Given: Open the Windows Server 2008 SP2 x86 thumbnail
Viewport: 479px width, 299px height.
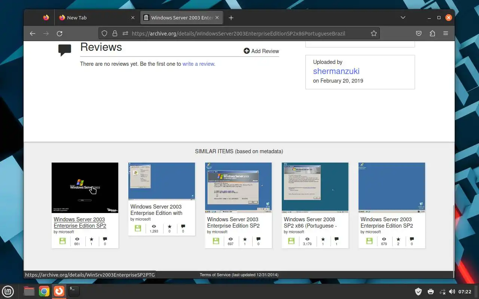Looking at the screenshot, I should click(315, 188).
